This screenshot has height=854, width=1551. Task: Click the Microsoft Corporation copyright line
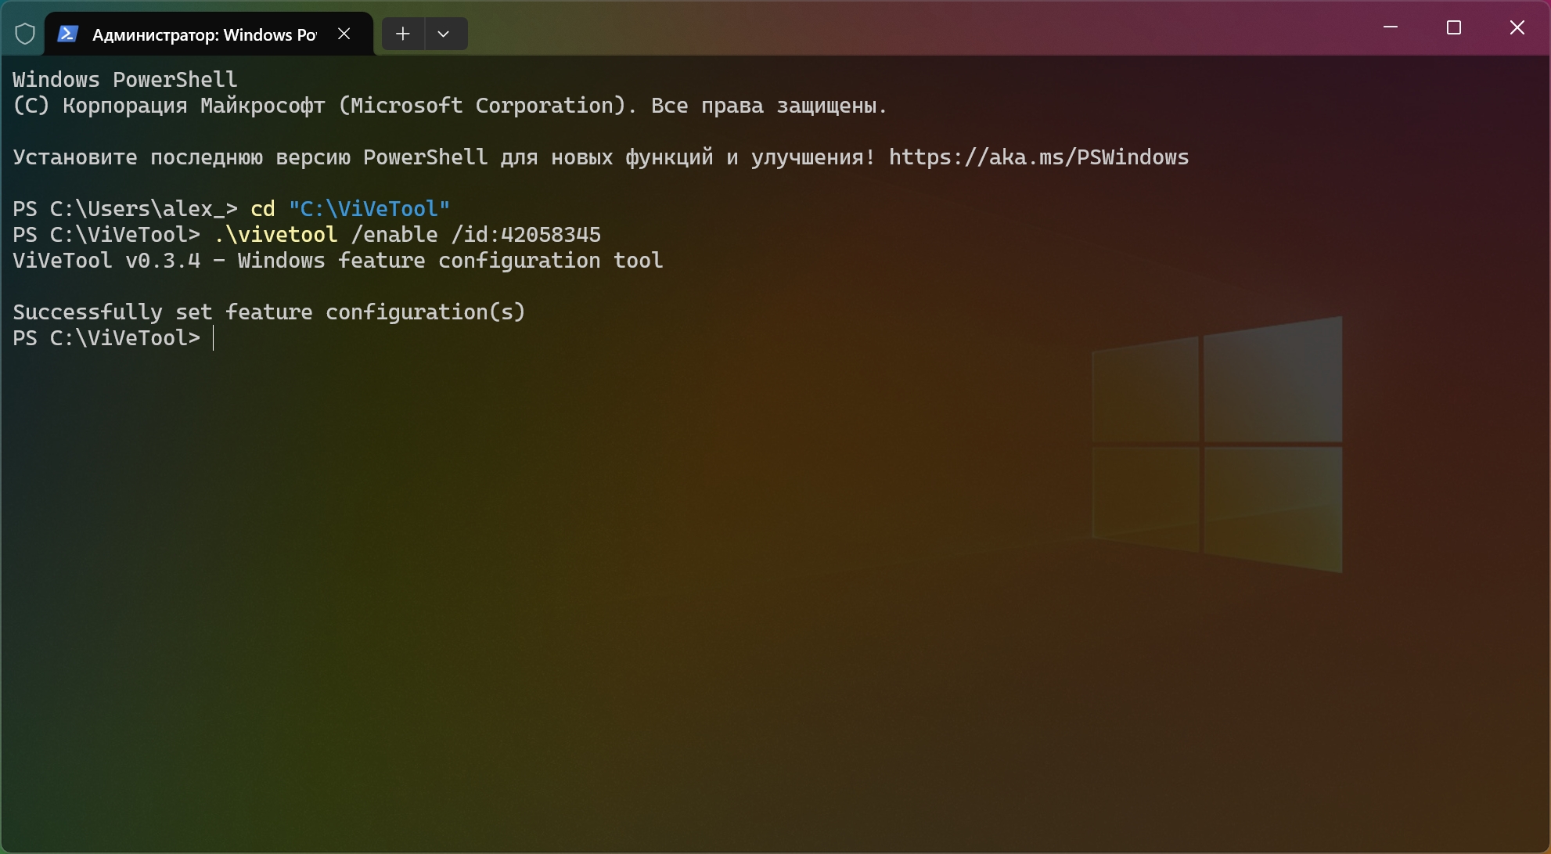(x=450, y=106)
